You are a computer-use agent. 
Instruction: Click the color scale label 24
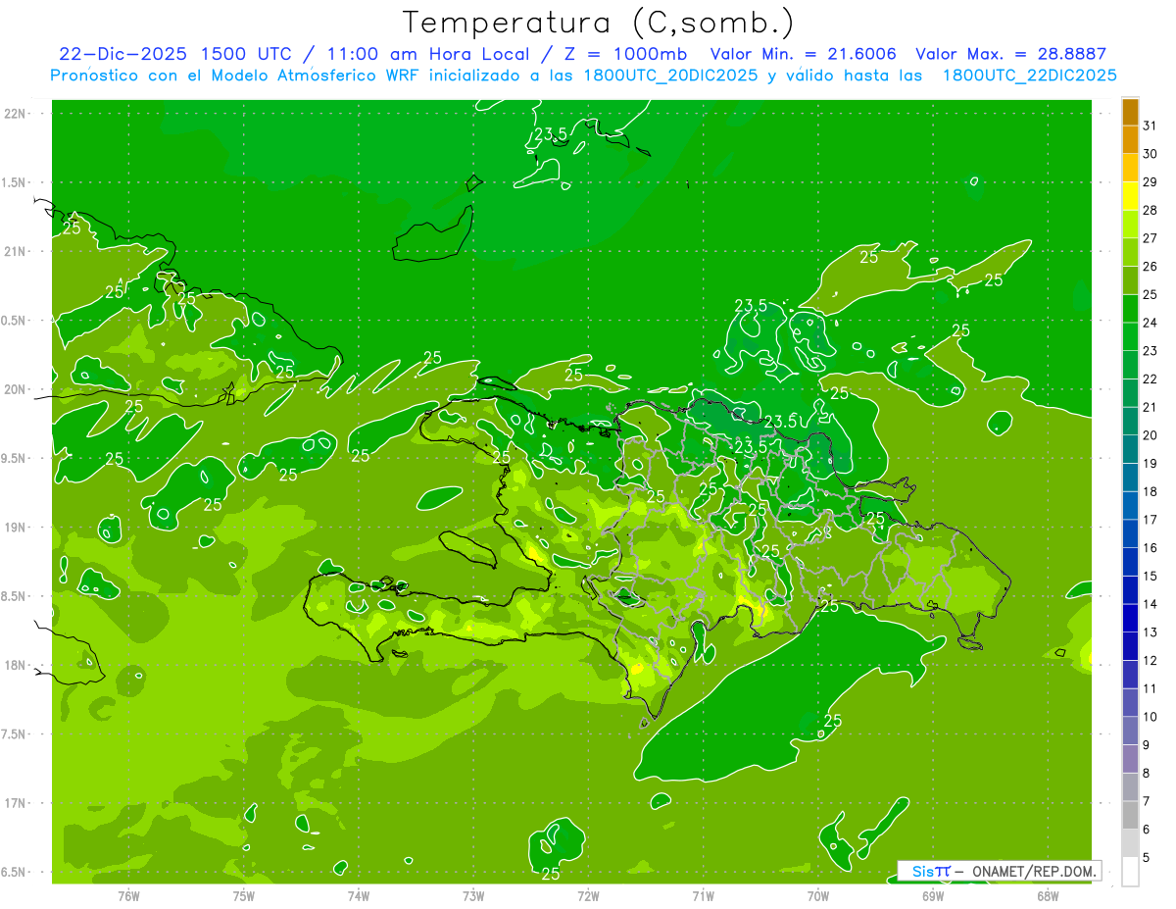(x=1151, y=323)
